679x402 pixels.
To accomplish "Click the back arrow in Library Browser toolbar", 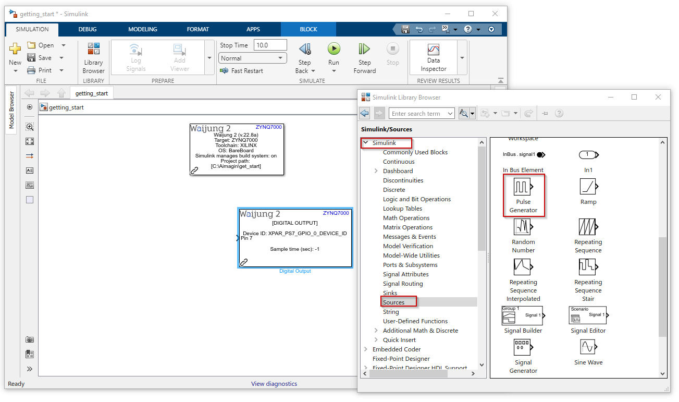I will tap(365, 113).
